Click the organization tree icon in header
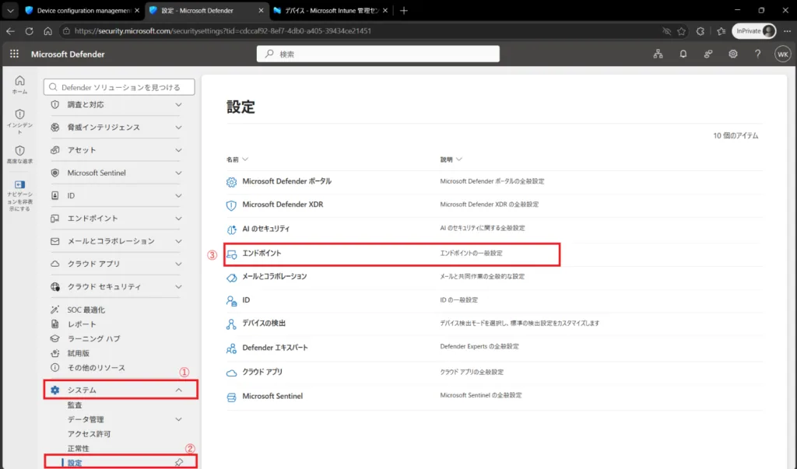The width and height of the screenshot is (797, 469). coord(658,54)
